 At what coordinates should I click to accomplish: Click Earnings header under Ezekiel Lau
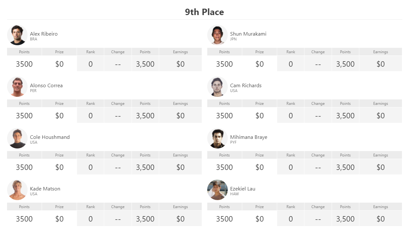point(380,207)
